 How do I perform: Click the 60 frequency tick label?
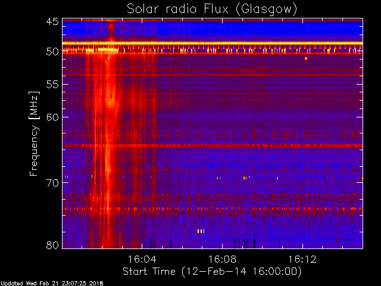(x=52, y=117)
